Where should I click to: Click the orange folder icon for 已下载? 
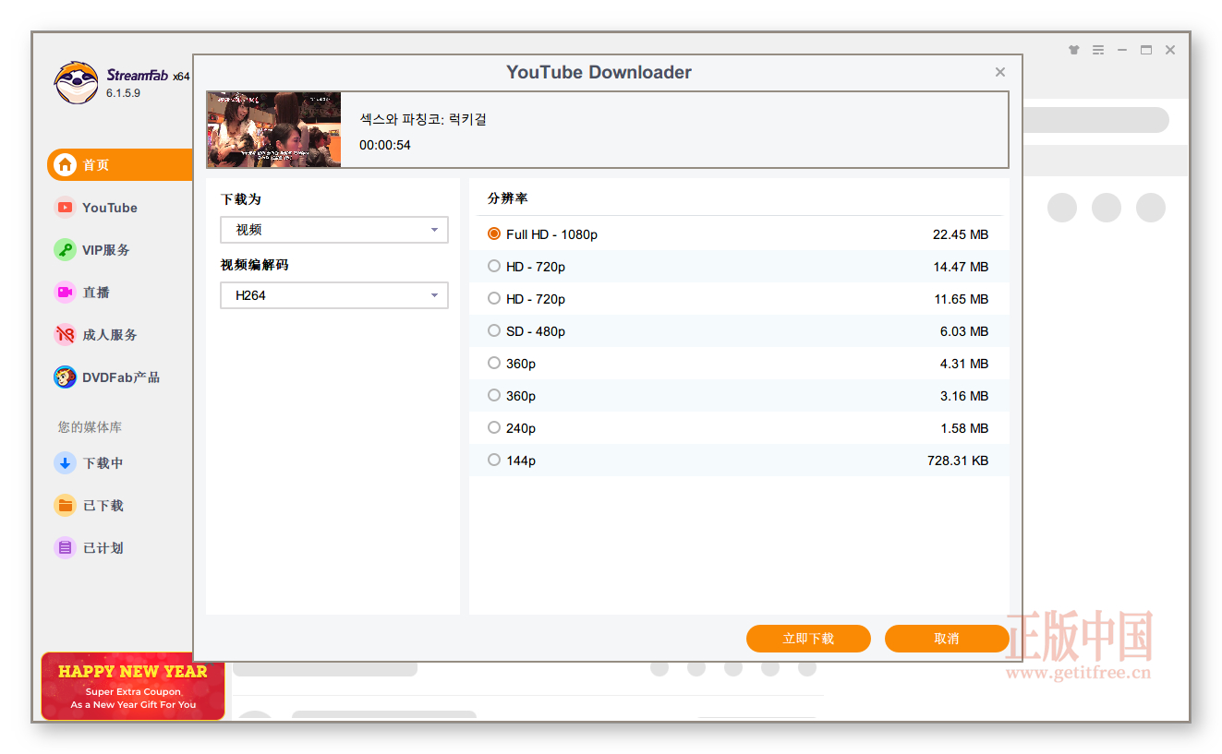(65, 506)
